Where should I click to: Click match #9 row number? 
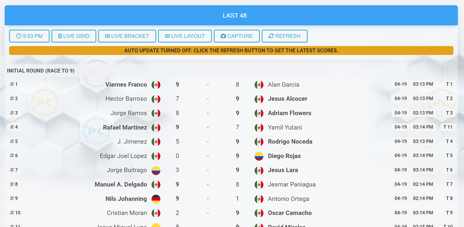point(14,199)
